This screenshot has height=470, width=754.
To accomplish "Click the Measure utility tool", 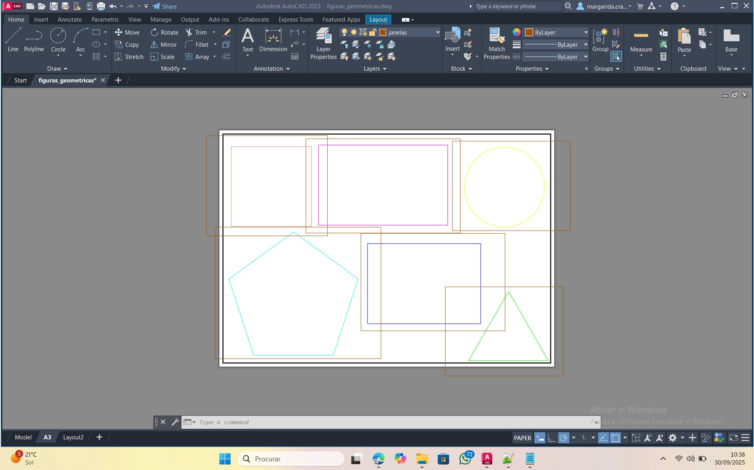I will tap(641, 40).
